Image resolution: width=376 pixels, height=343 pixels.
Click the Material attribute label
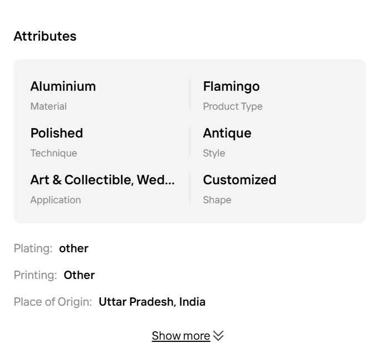[x=48, y=106]
